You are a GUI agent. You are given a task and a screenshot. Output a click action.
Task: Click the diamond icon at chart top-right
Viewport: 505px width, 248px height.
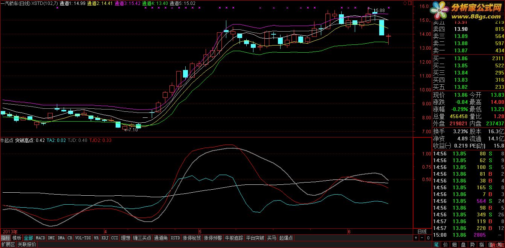click(405, 3)
